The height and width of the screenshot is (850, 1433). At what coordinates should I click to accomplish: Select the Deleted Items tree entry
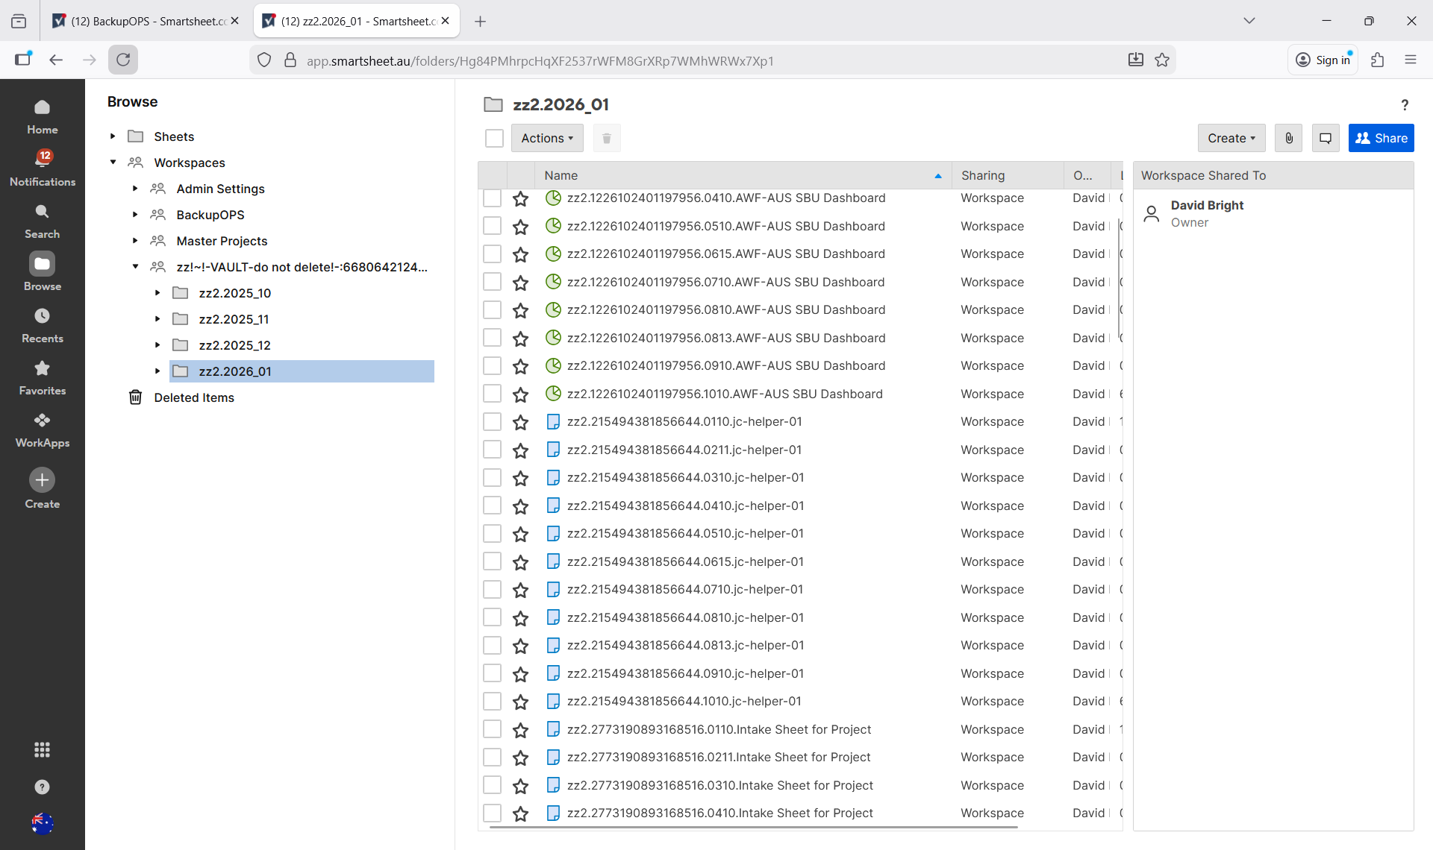(x=193, y=397)
